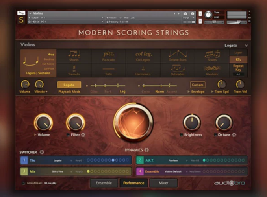Click the Kontakt wrench logo icon
The height and width of the screenshot is (197, 267).
(21, 13)
